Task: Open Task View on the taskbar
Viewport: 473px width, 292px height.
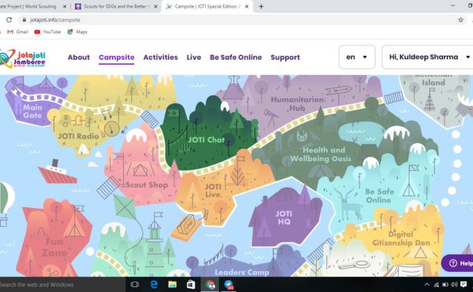Action: point(135,285)
